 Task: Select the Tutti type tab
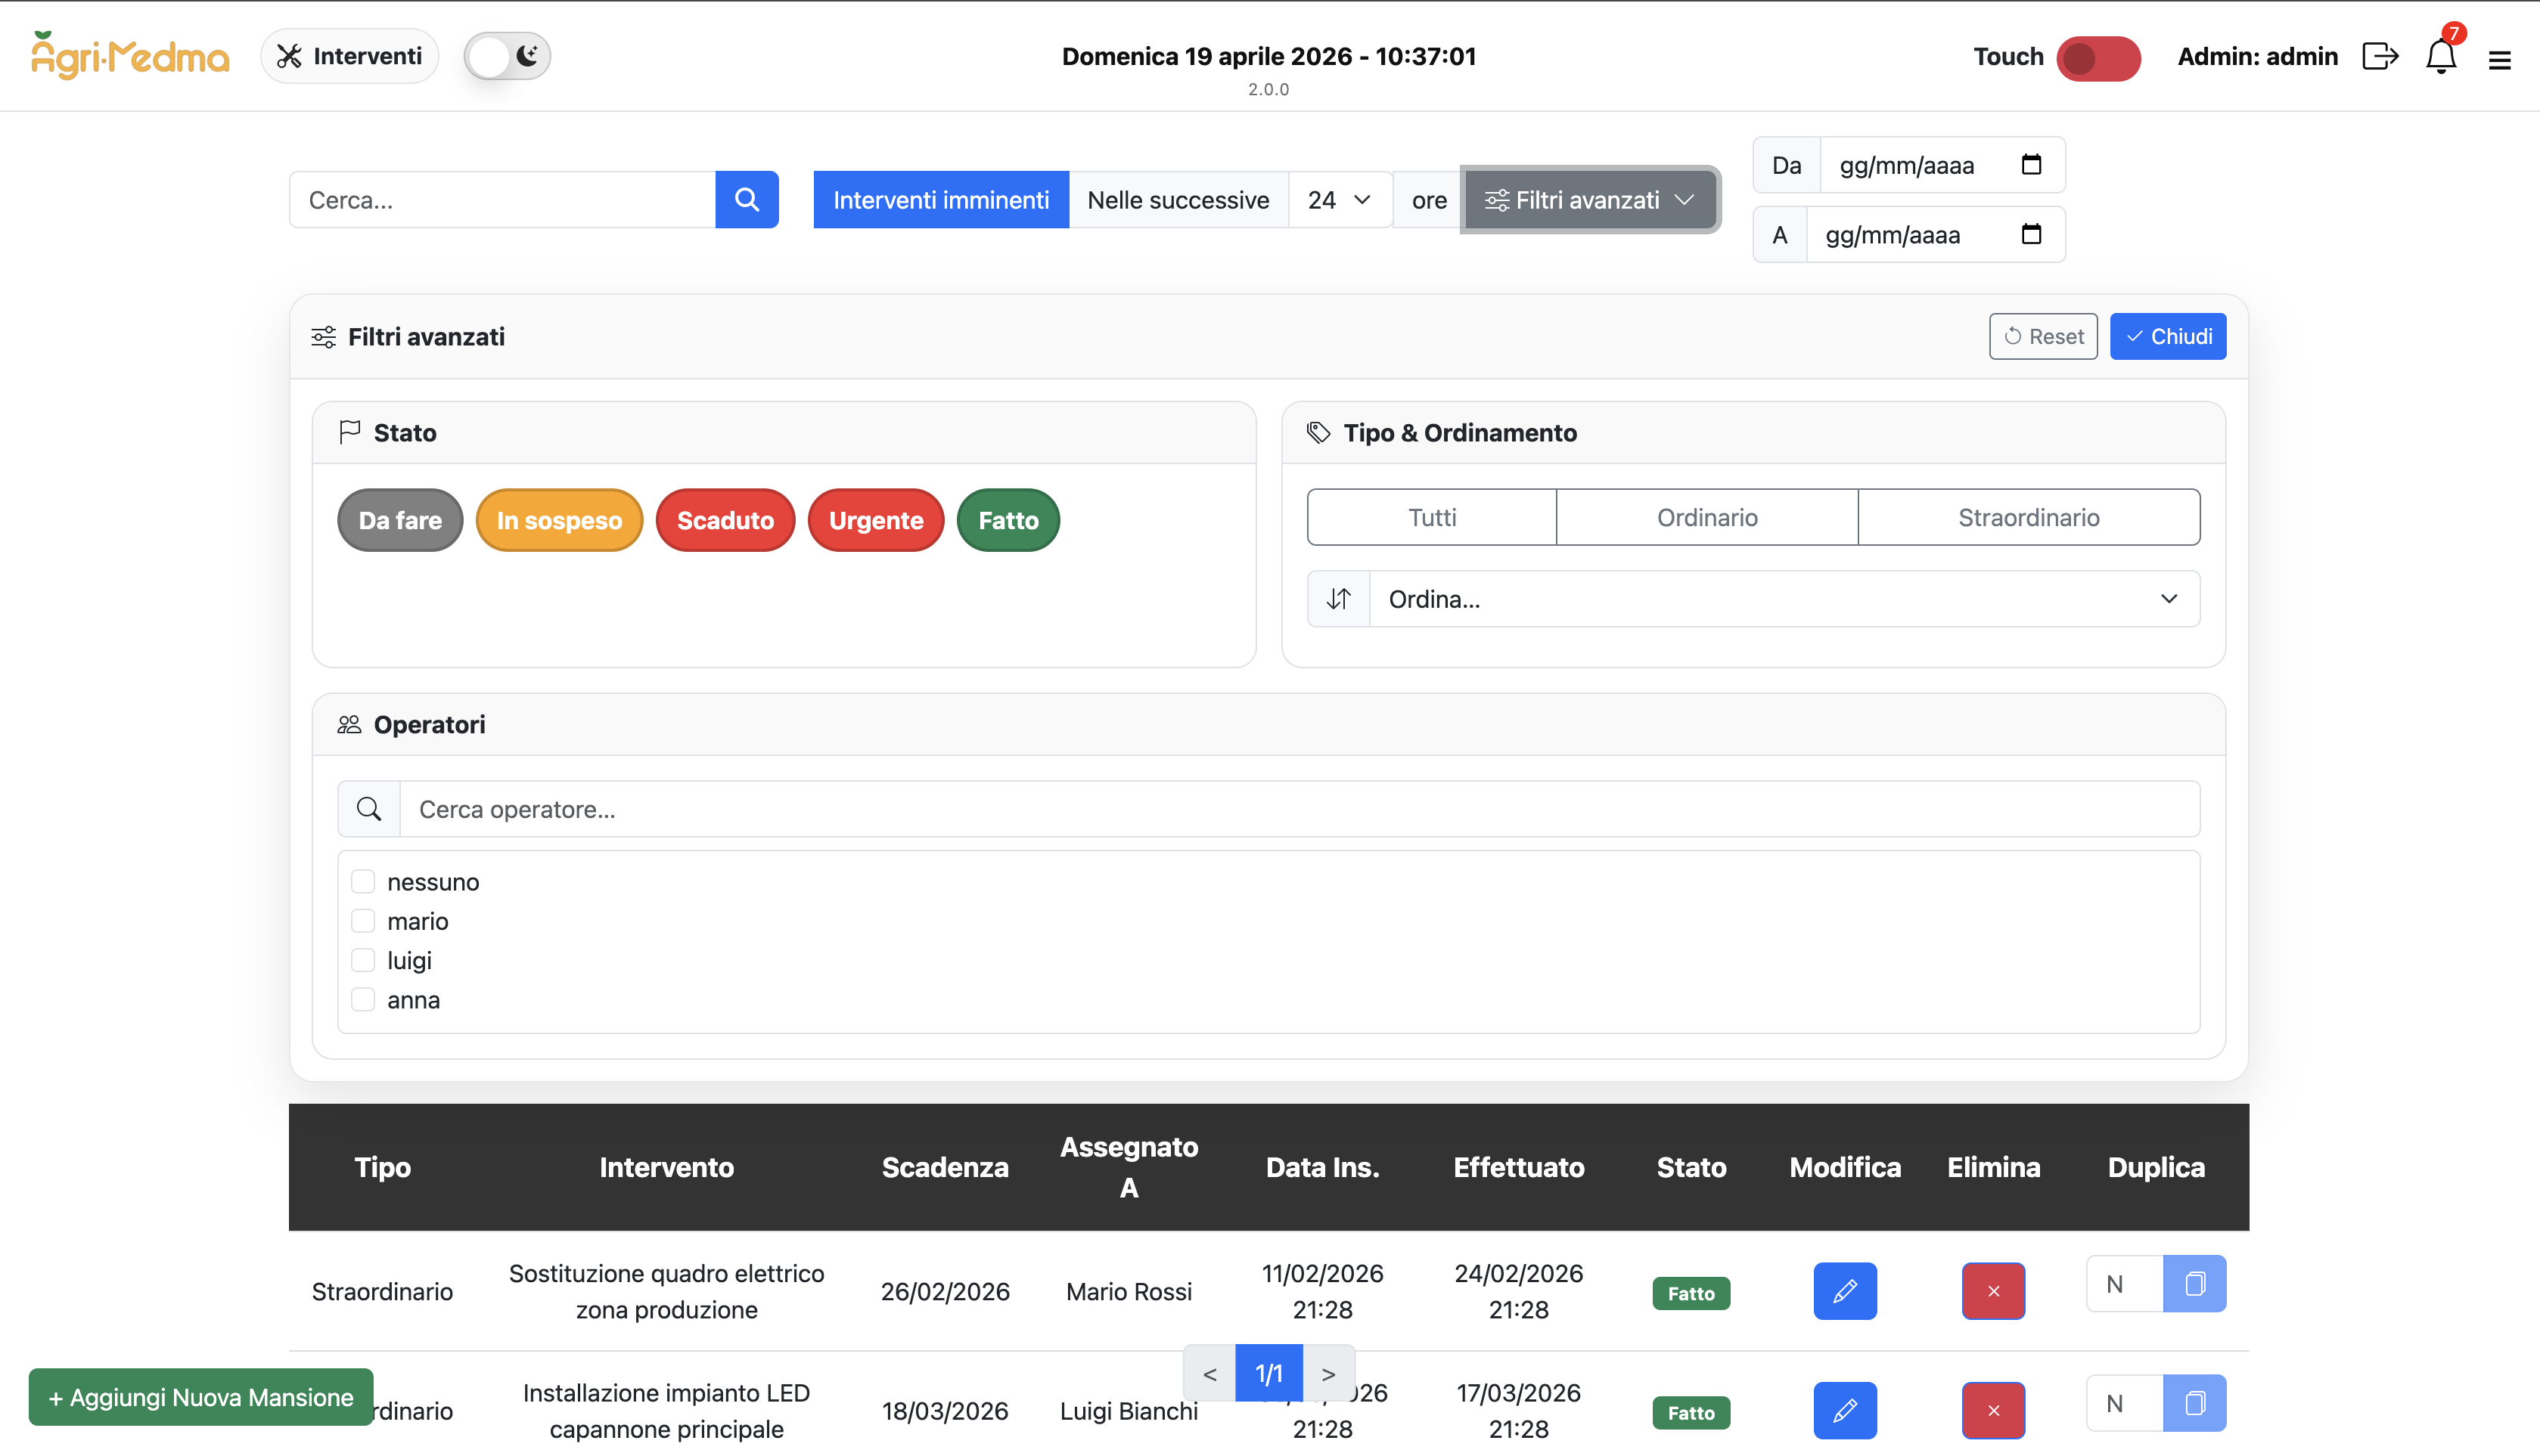(x=1432, y=517)
